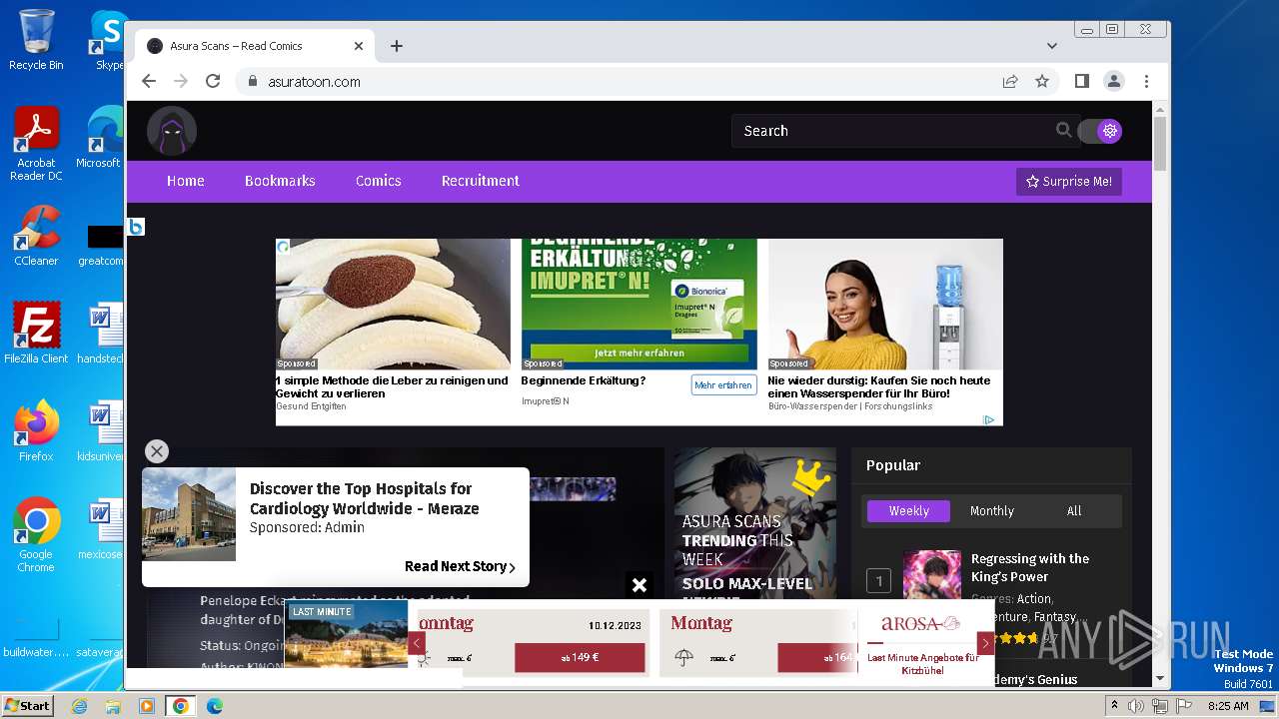
Task: Close the Asura Scans tab
Action: pos(359,46)
